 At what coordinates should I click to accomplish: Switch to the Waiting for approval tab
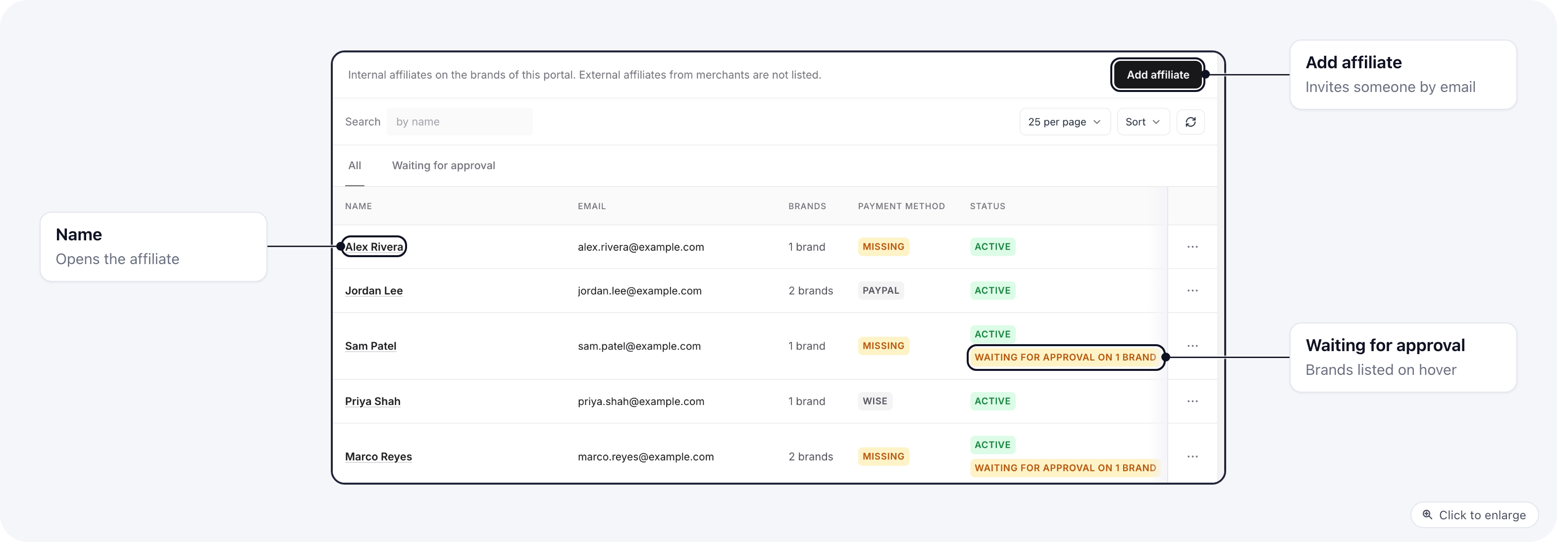(x=444, y=165)
